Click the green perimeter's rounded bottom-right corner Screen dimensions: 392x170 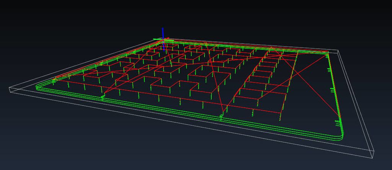[342, 136]
